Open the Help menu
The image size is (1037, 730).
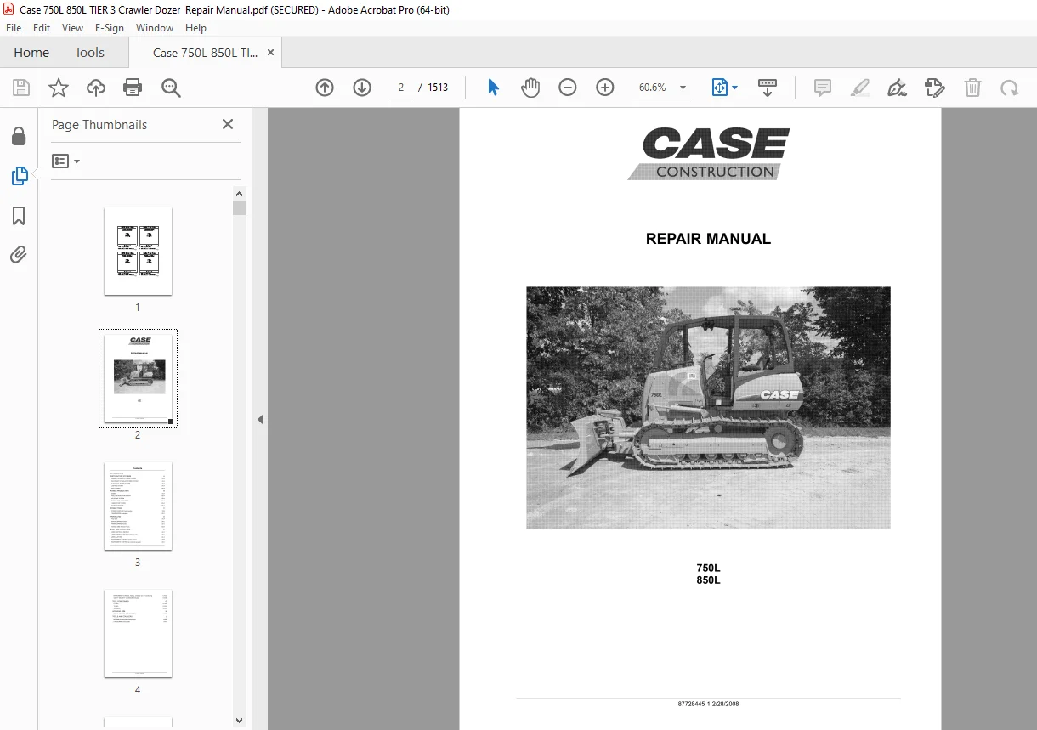pos(196,28)
